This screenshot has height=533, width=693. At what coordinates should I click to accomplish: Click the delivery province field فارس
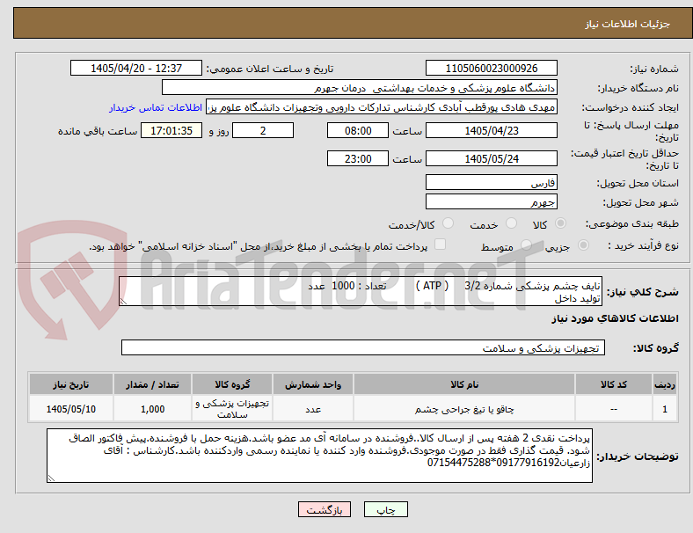[x=491, y=182]
